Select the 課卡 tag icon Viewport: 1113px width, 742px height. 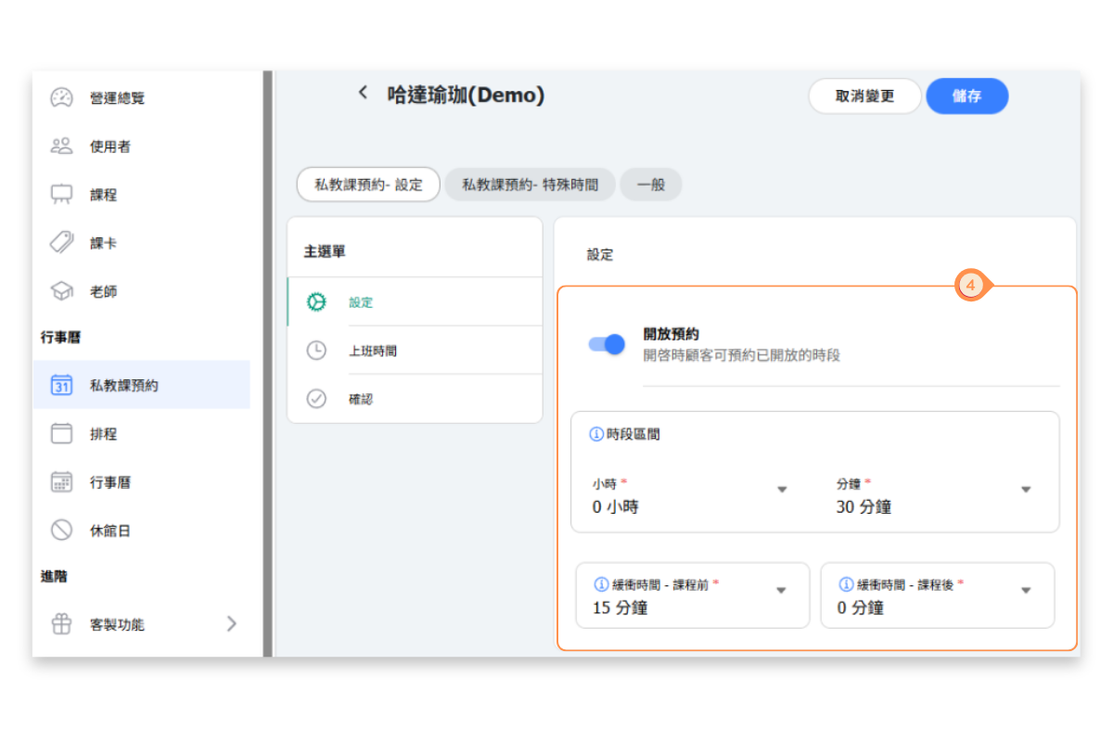61,243
